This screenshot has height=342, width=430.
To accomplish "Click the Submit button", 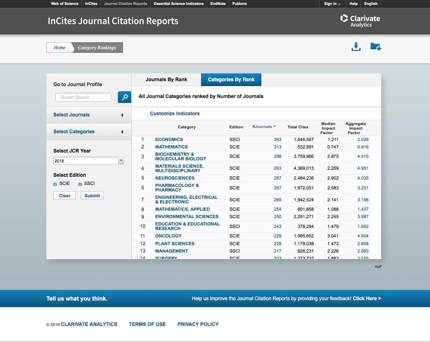I will click(x=92, y=196).
